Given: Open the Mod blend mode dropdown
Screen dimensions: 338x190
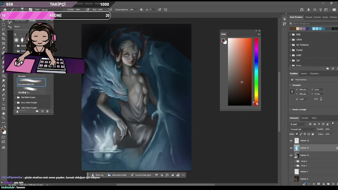Looking at the screenshot, I should [52, 10].
